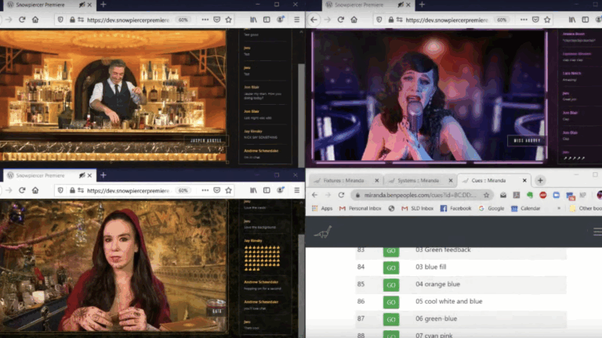Open Personal Inbox bookmark

[360, 208]
